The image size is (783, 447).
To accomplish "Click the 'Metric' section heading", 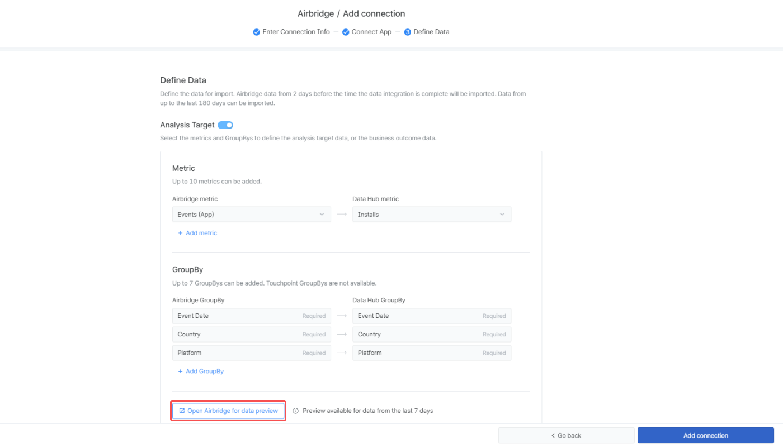I will (183, 168).
